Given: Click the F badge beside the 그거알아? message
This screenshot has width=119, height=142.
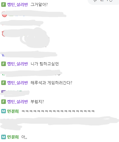Looking at the screenshot, I should 4,5.
